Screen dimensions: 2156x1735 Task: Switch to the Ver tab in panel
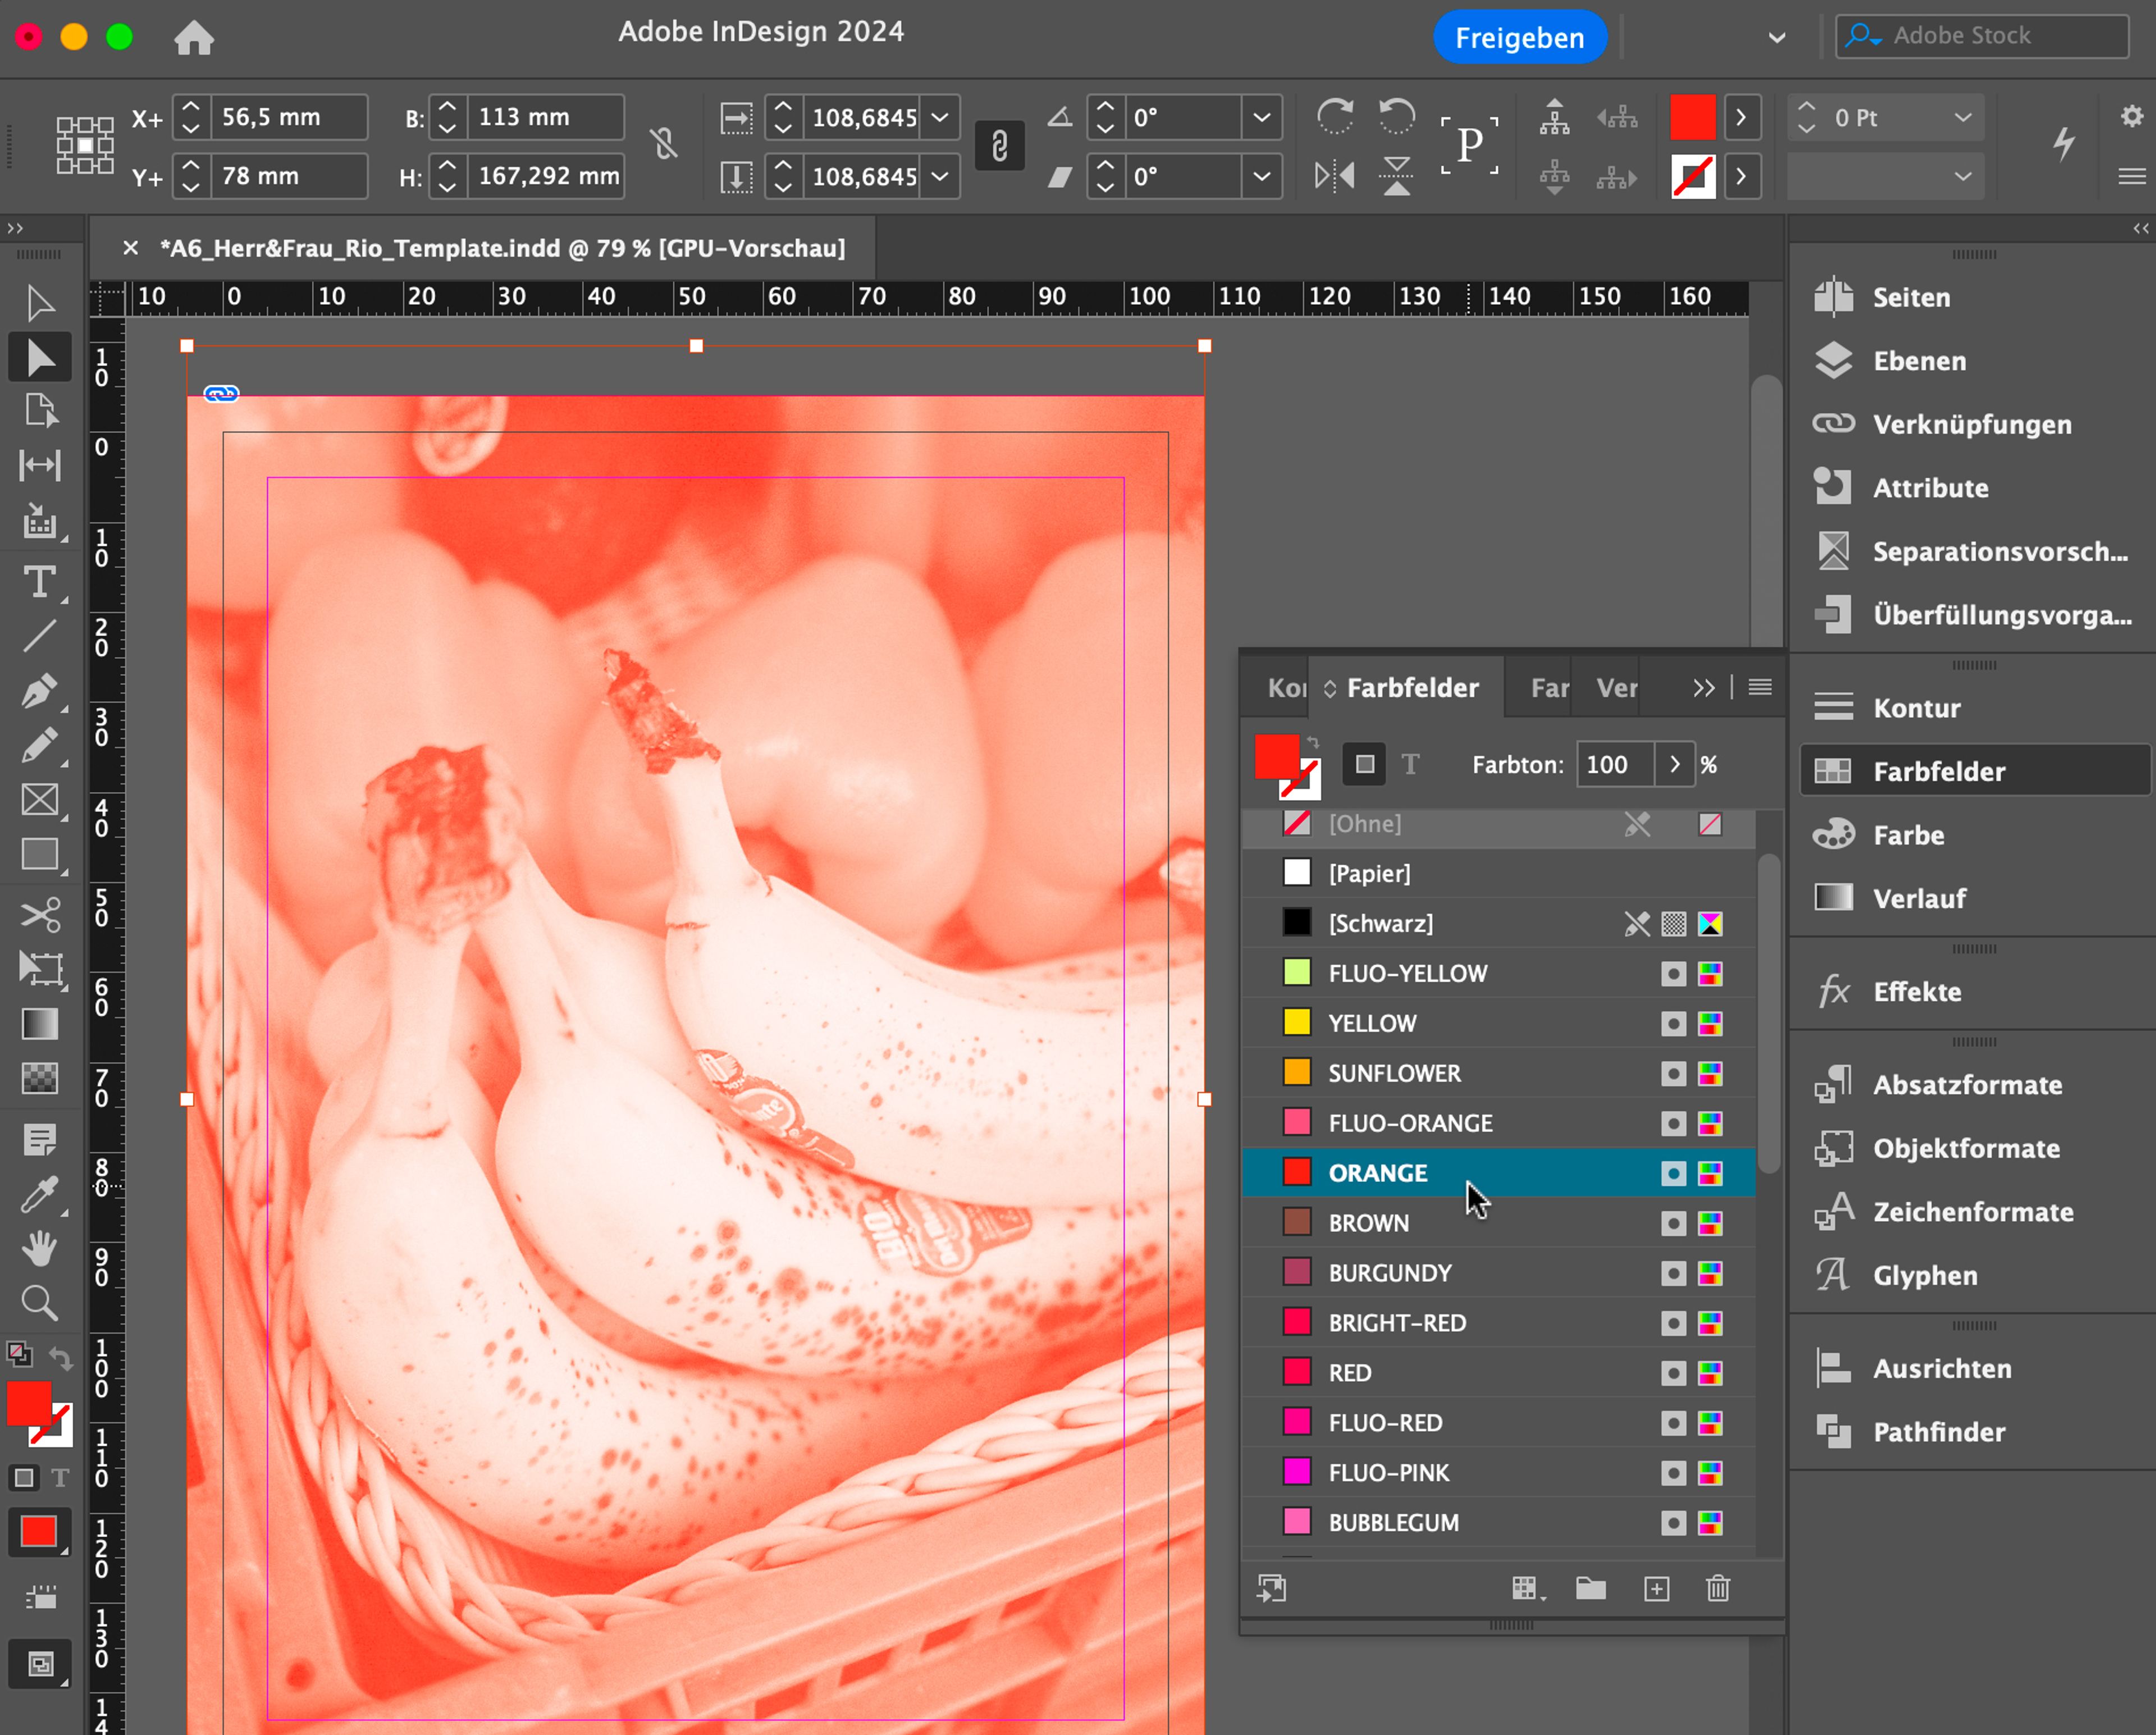[x=1616, y=688]
